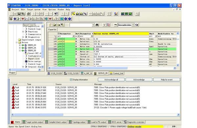Open the Project menu
The image size is (197, 128).
(x=15, y=9)
